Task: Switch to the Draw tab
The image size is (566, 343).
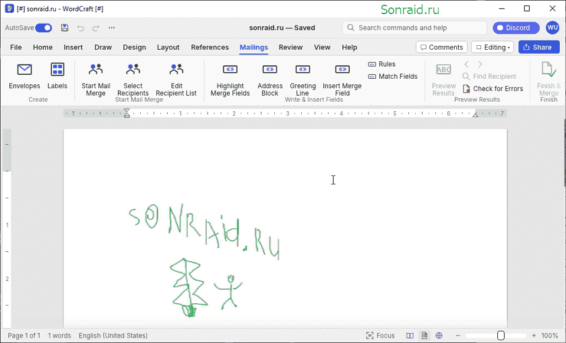Action: tap(103, 47)
